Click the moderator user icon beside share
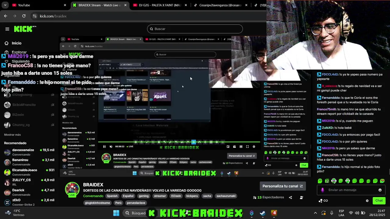 [x=301, y=197]
